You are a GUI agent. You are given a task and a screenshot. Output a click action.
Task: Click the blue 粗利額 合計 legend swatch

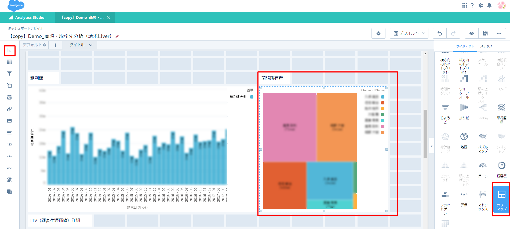tap(252, 97)
